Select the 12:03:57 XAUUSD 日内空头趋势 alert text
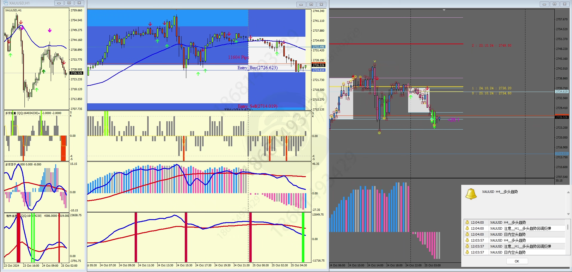 point(508,252)
